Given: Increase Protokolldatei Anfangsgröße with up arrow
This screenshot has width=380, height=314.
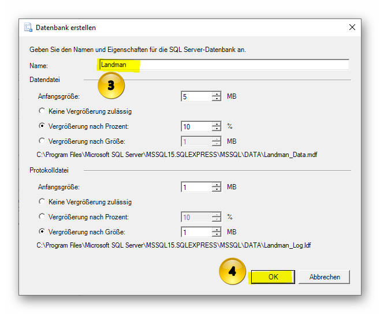Looking at the screenshot, I should tap(217, 185).
